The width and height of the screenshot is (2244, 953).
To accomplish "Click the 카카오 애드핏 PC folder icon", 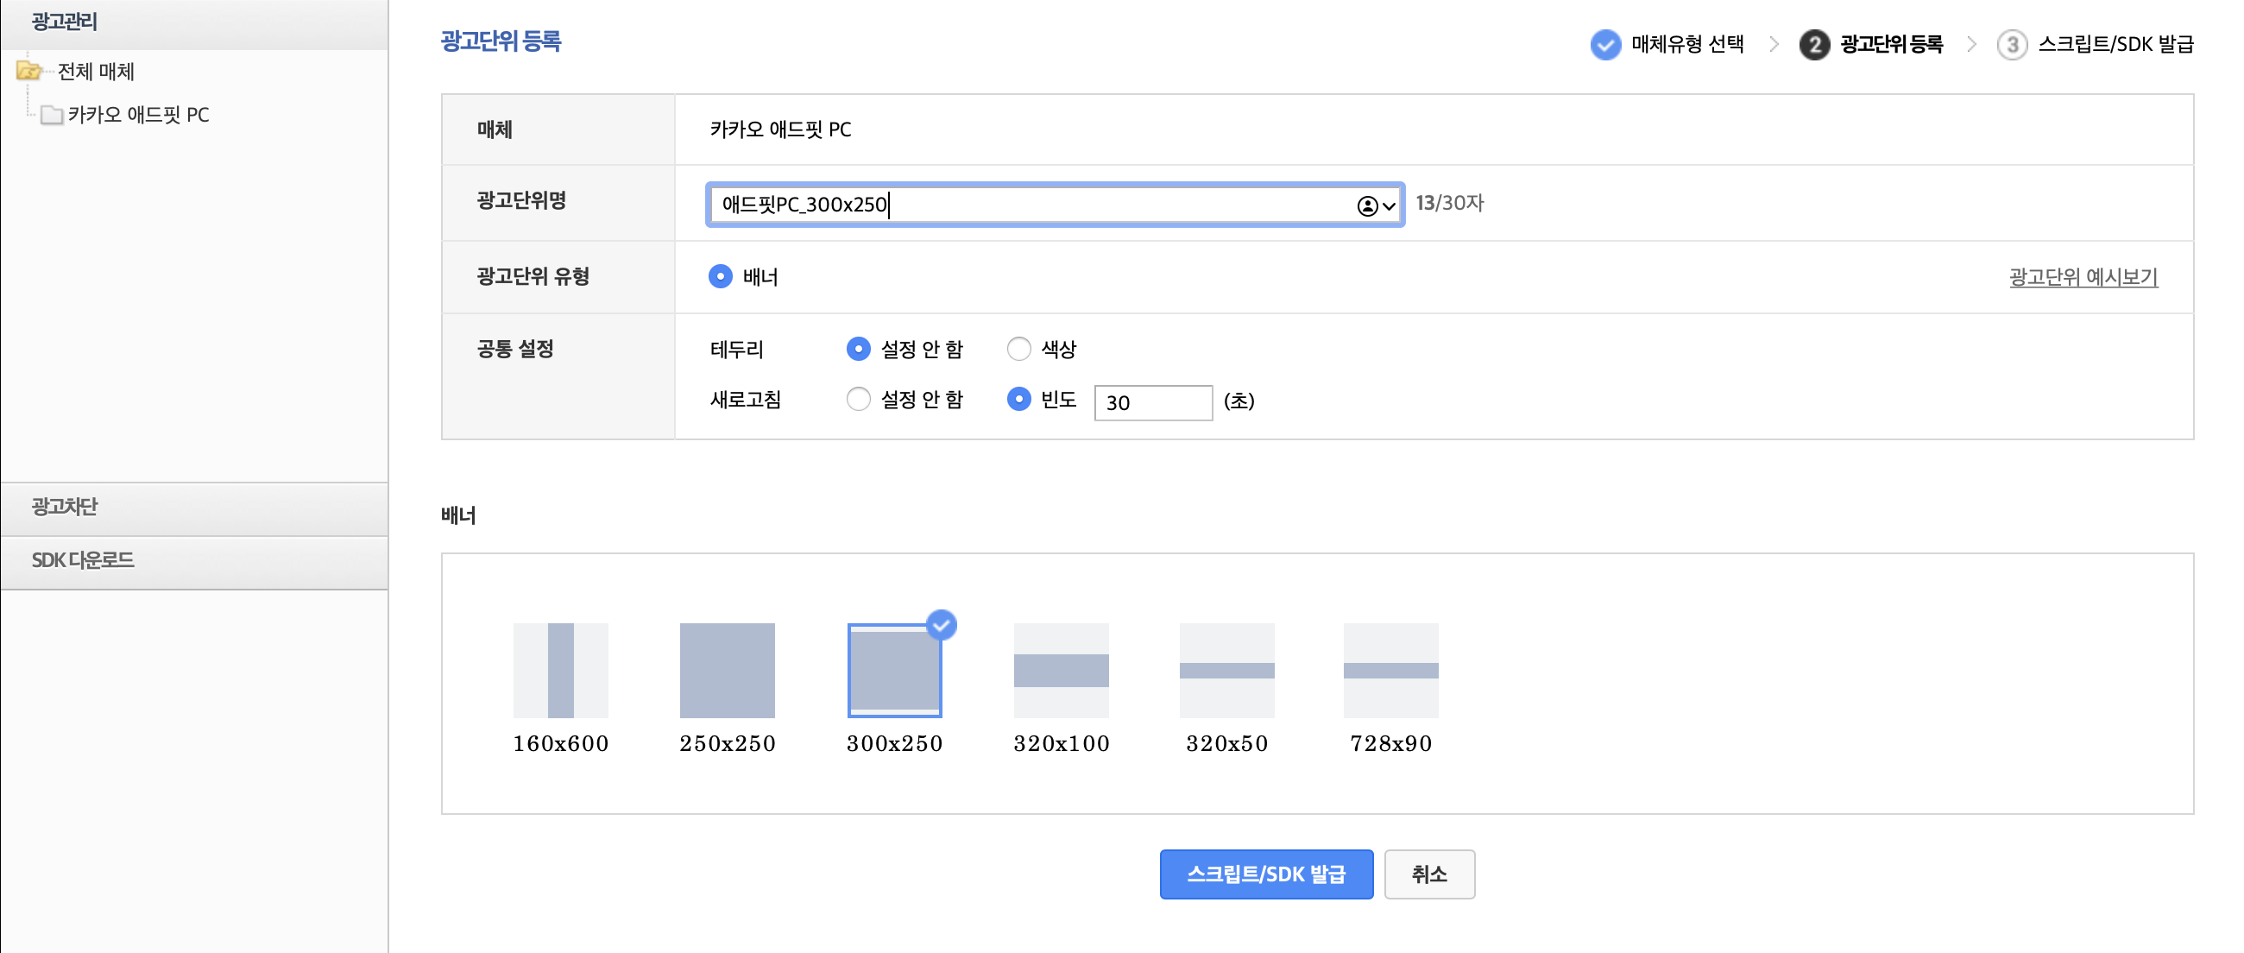I will (x=52, y=115).
